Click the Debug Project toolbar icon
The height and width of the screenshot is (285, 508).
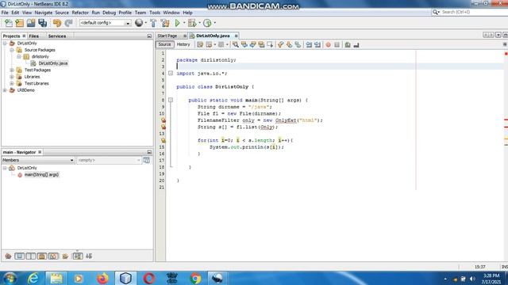pos(192,23)
